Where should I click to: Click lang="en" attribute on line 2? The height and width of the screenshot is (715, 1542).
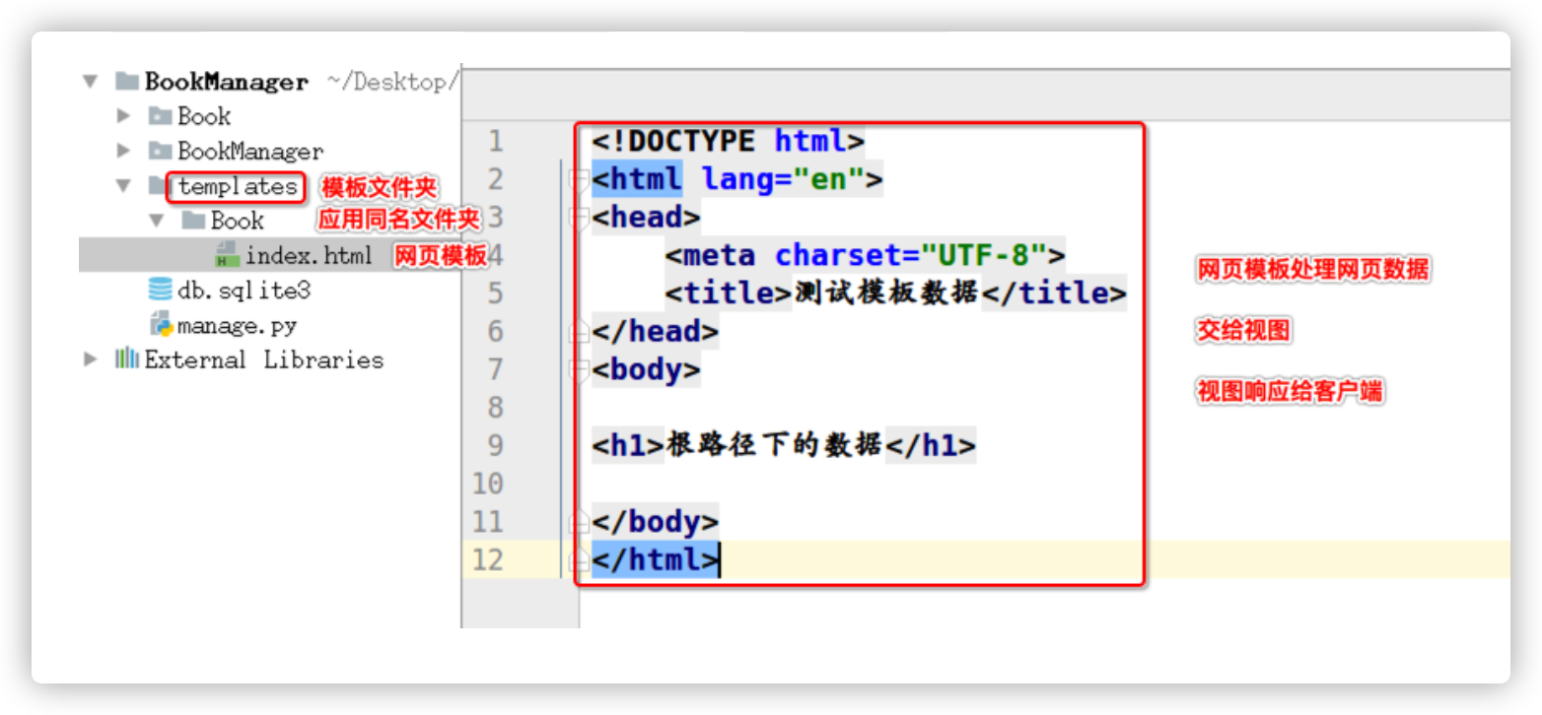(783, 179)
